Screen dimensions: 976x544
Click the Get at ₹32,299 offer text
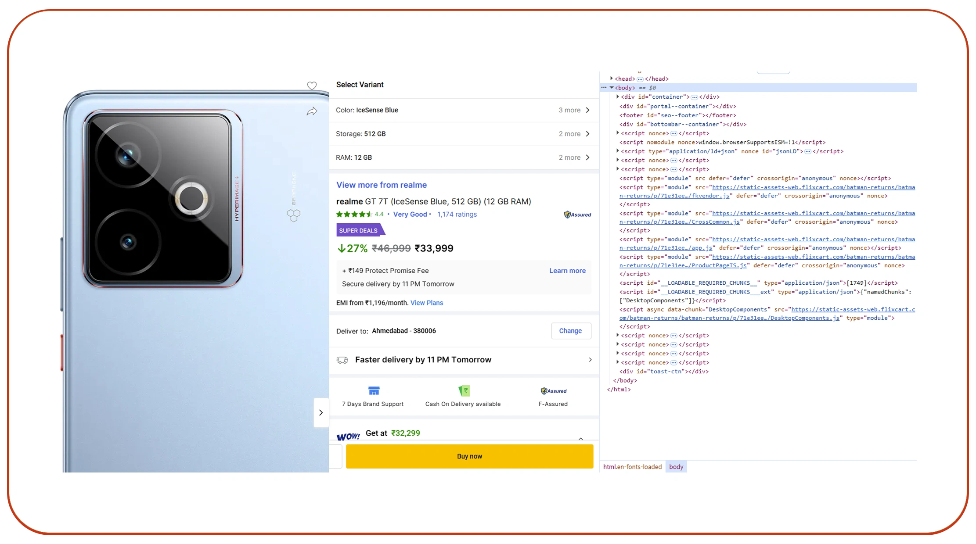coord(393,433)
